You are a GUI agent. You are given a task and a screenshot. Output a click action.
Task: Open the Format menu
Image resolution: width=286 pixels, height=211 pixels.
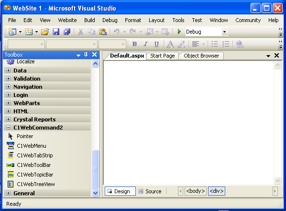pos(133,20)
